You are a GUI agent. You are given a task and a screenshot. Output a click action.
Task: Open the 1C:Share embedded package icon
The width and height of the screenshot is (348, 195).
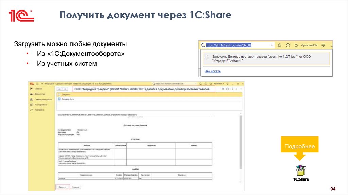[301, 173]
